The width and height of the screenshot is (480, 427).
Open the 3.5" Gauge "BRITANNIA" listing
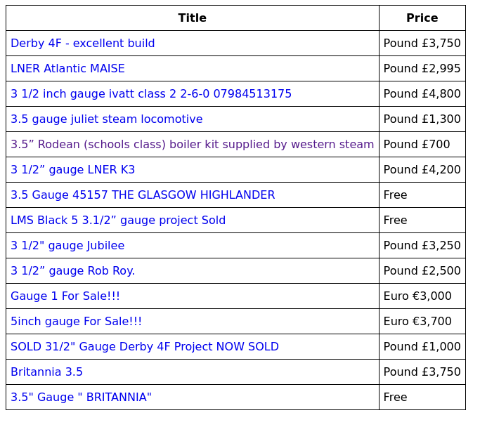coord(81,398)
